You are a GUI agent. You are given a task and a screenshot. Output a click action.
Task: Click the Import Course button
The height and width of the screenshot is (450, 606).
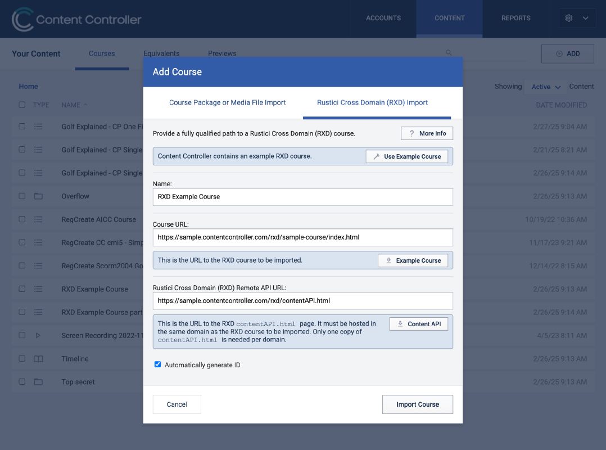[417, 404]
